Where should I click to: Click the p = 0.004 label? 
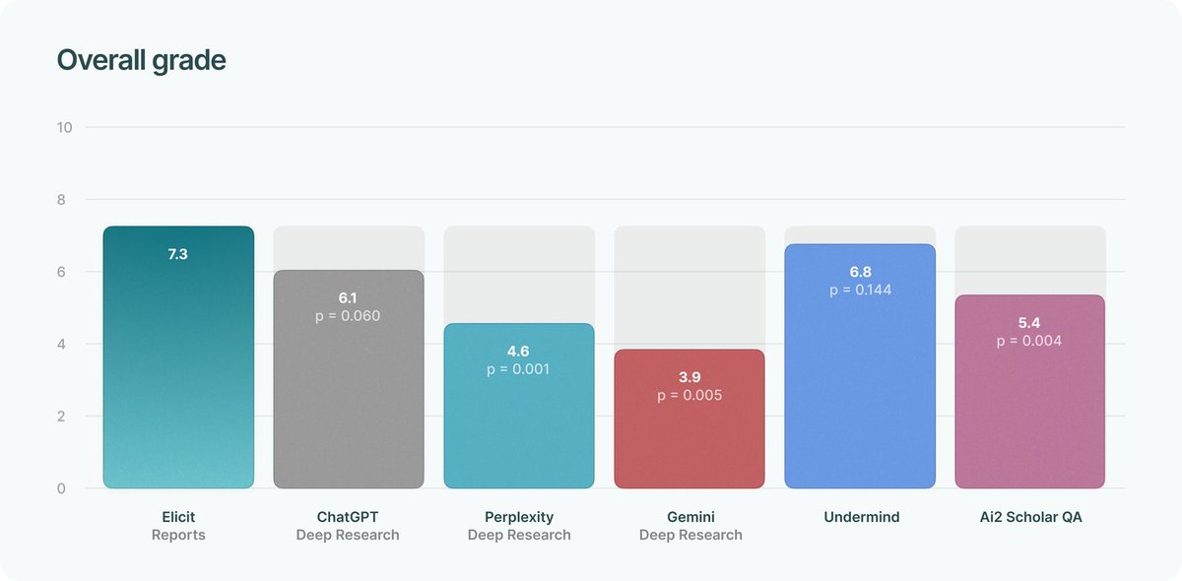click(1030, 341)
